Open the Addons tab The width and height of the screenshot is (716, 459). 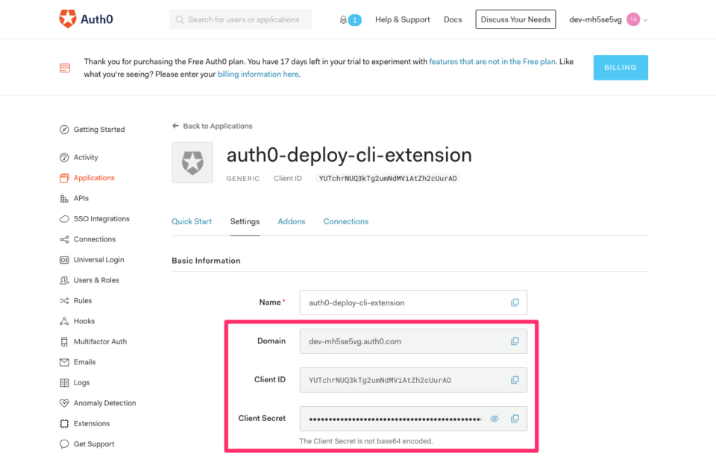point(291,221)
